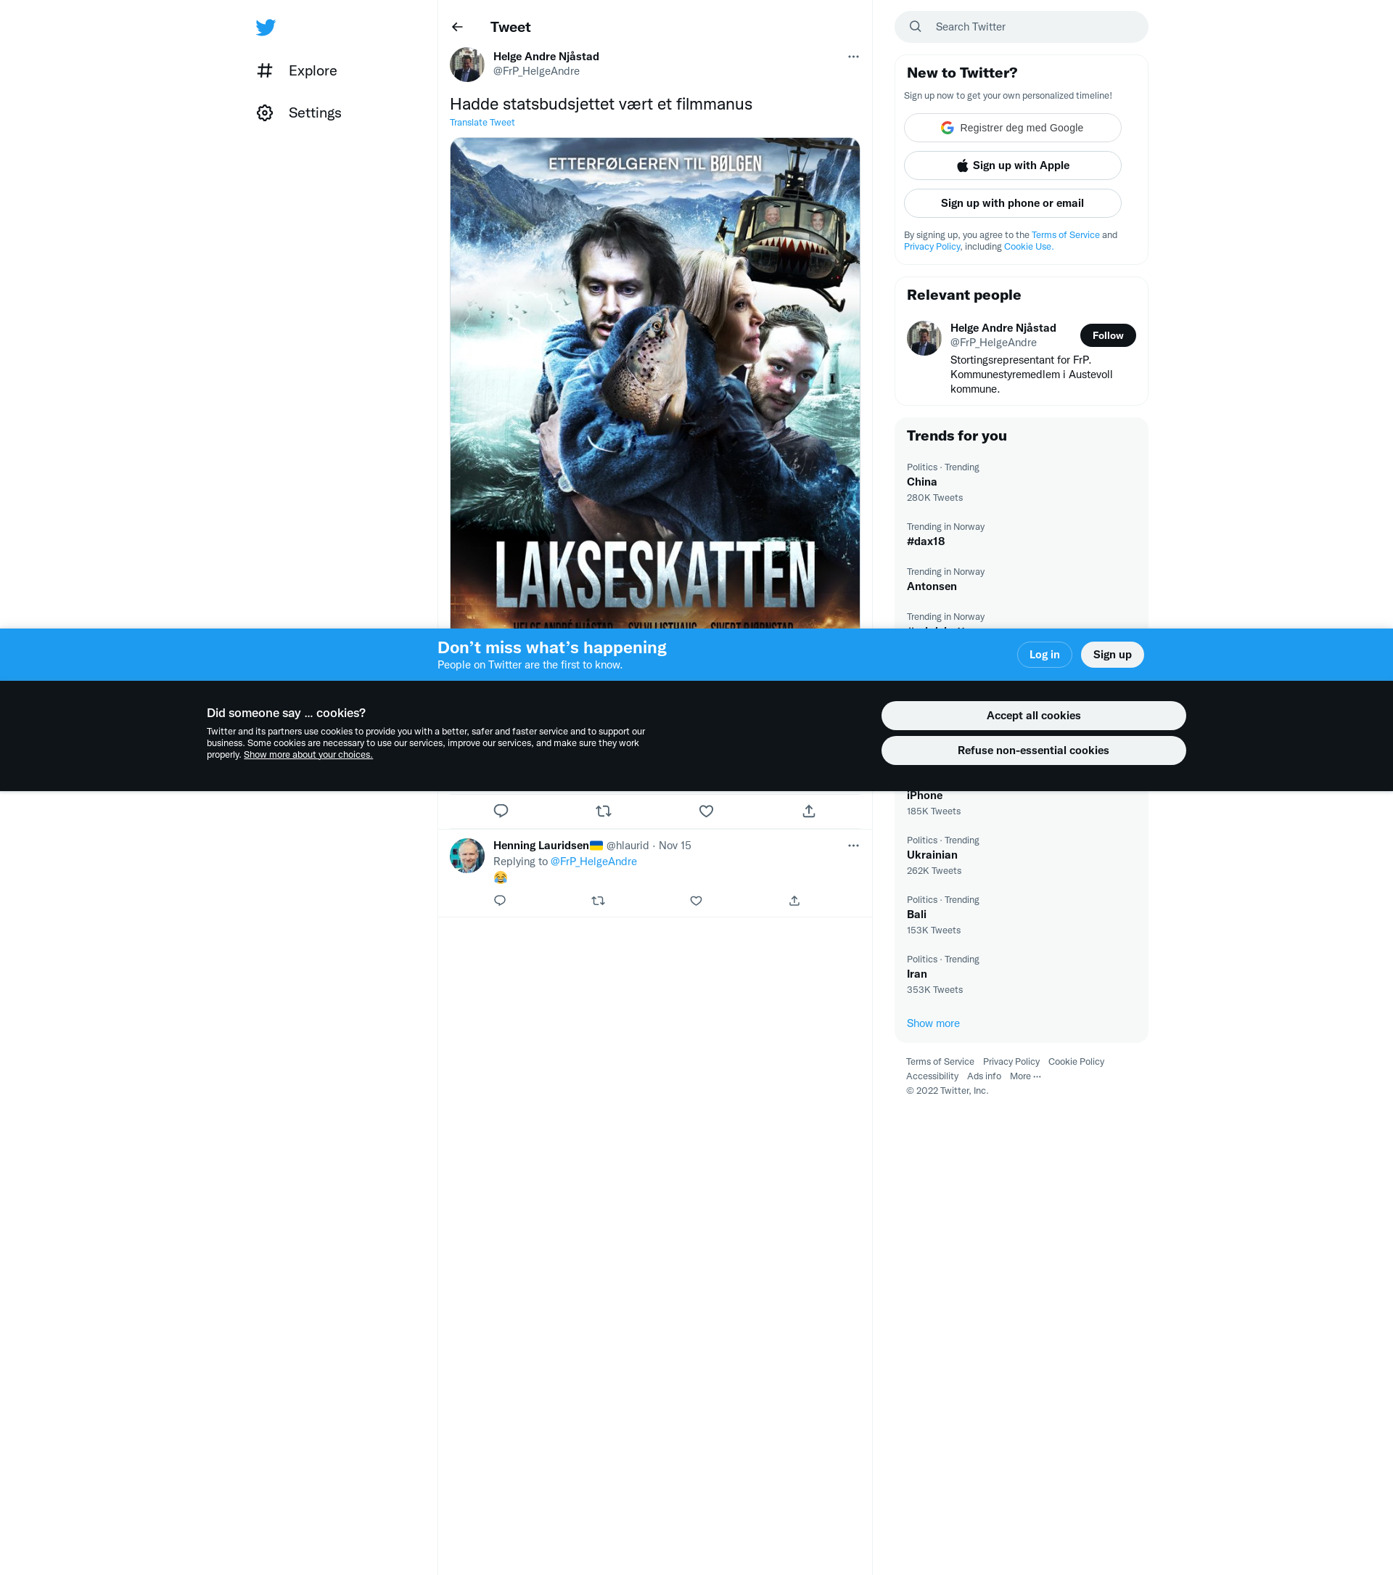Like the main tweet
The height and width of the screenshot is (1575, 1393).
point(706,811)
